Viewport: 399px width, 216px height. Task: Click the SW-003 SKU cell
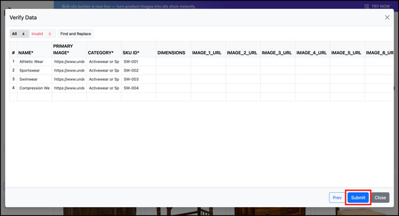coord(139,79)
